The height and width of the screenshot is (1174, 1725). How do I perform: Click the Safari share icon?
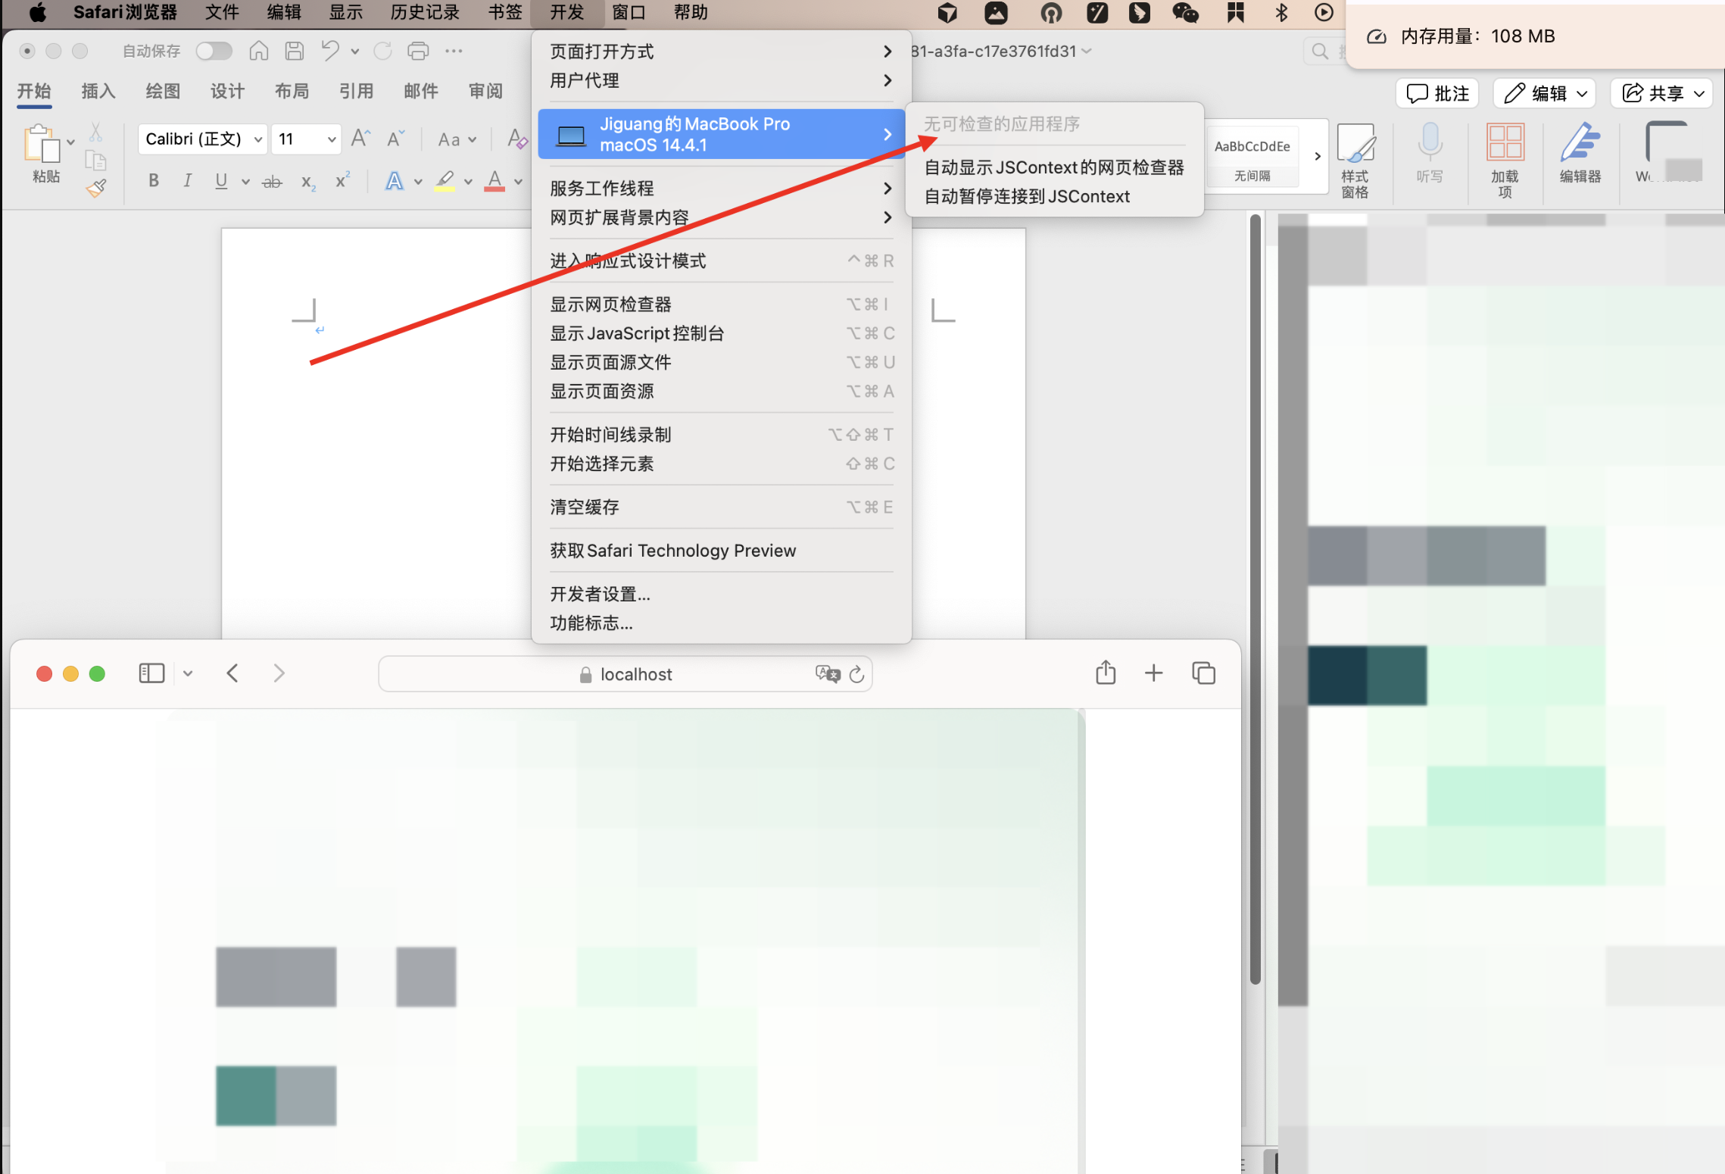1105,673
